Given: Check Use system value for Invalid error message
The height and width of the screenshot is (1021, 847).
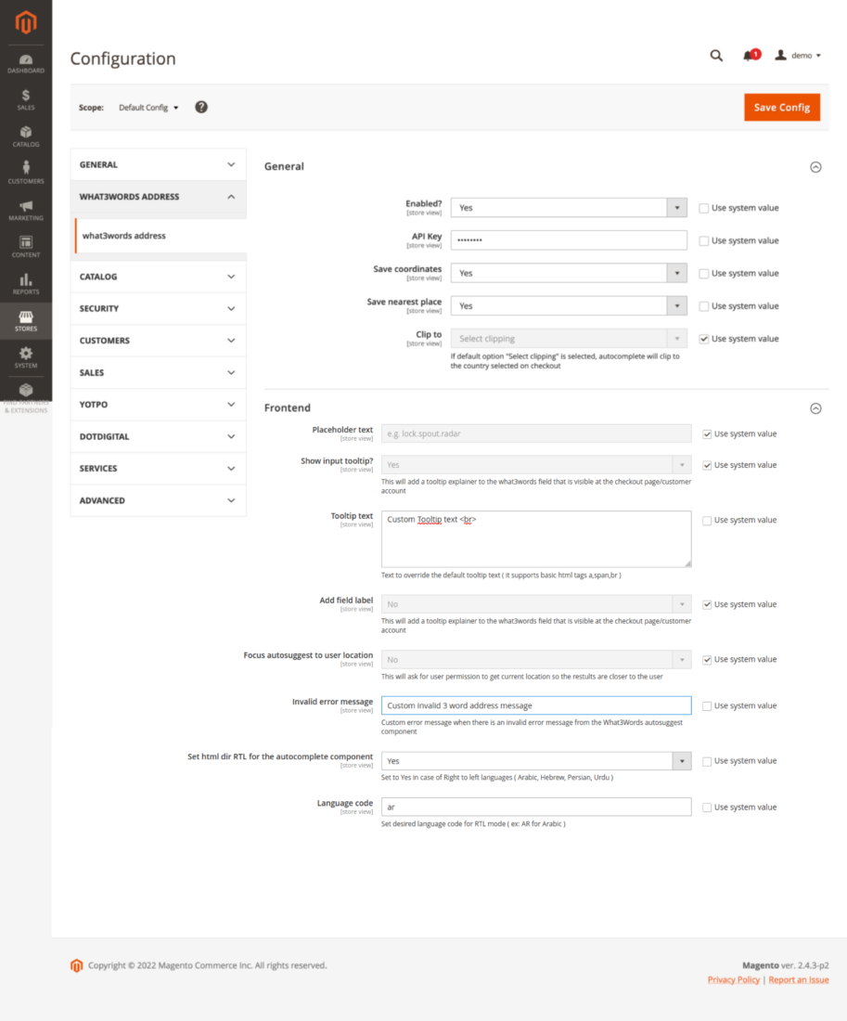Looking at the screenshot, I should pyautogui.click(x=707, y=705).
